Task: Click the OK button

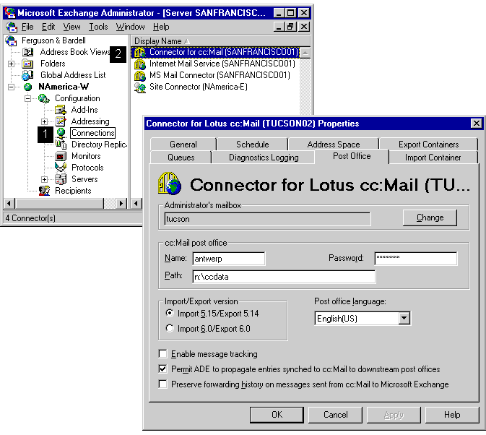Action: pyautogui.click(x=277, y=415)
